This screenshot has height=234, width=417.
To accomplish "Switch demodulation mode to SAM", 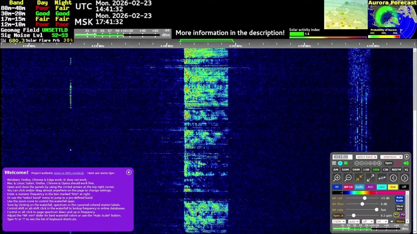I will point(345,170).
